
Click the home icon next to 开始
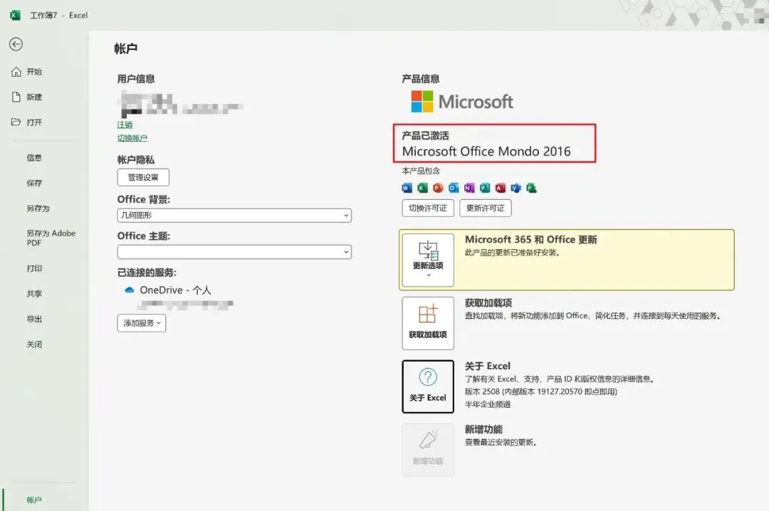point(16,72)
